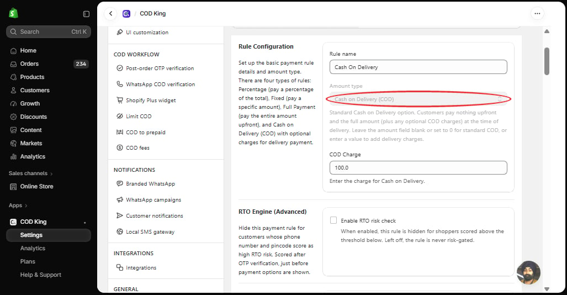Open the three-dots more options menu
This screenshot has width=567, height=295.
(537, 13)
